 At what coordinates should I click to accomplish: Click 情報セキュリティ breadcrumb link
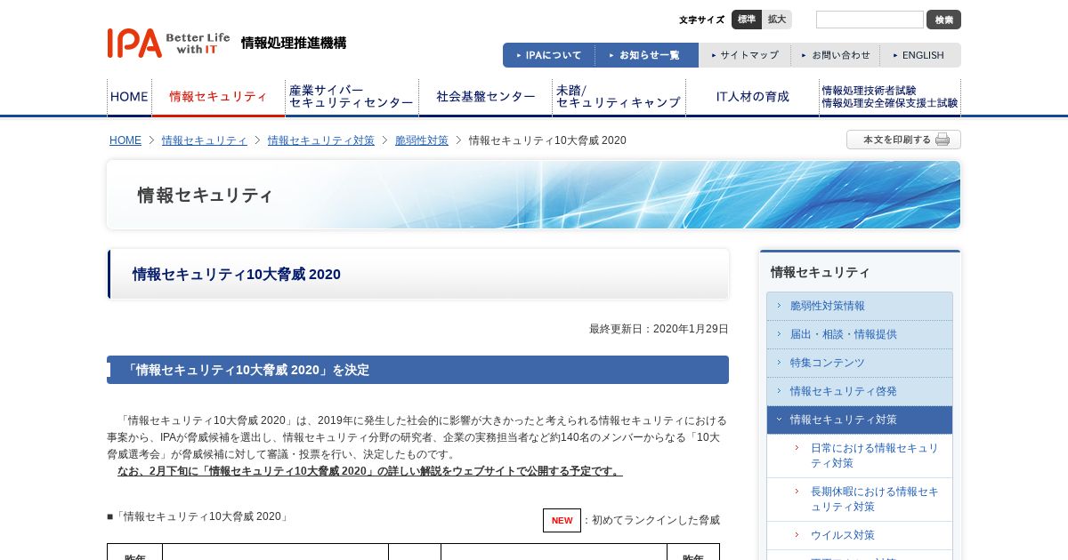point(205,140)
